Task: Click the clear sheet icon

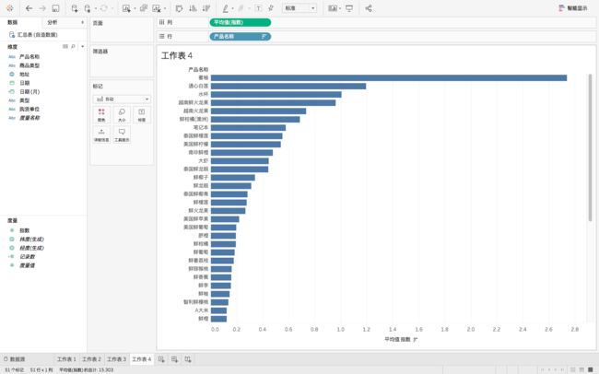Action: pyautogui.click(x=157, y=8)
